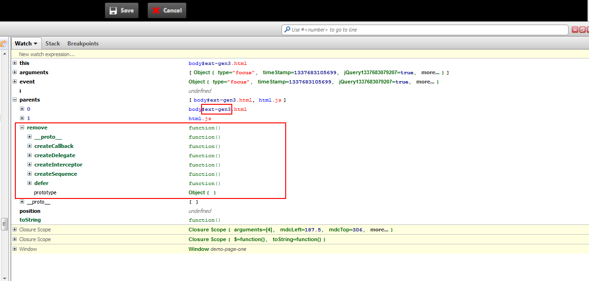Click the left vertical scrollbar thumb
The height and width of the screenshot is (281, 589).
click(x=4, y=224)
